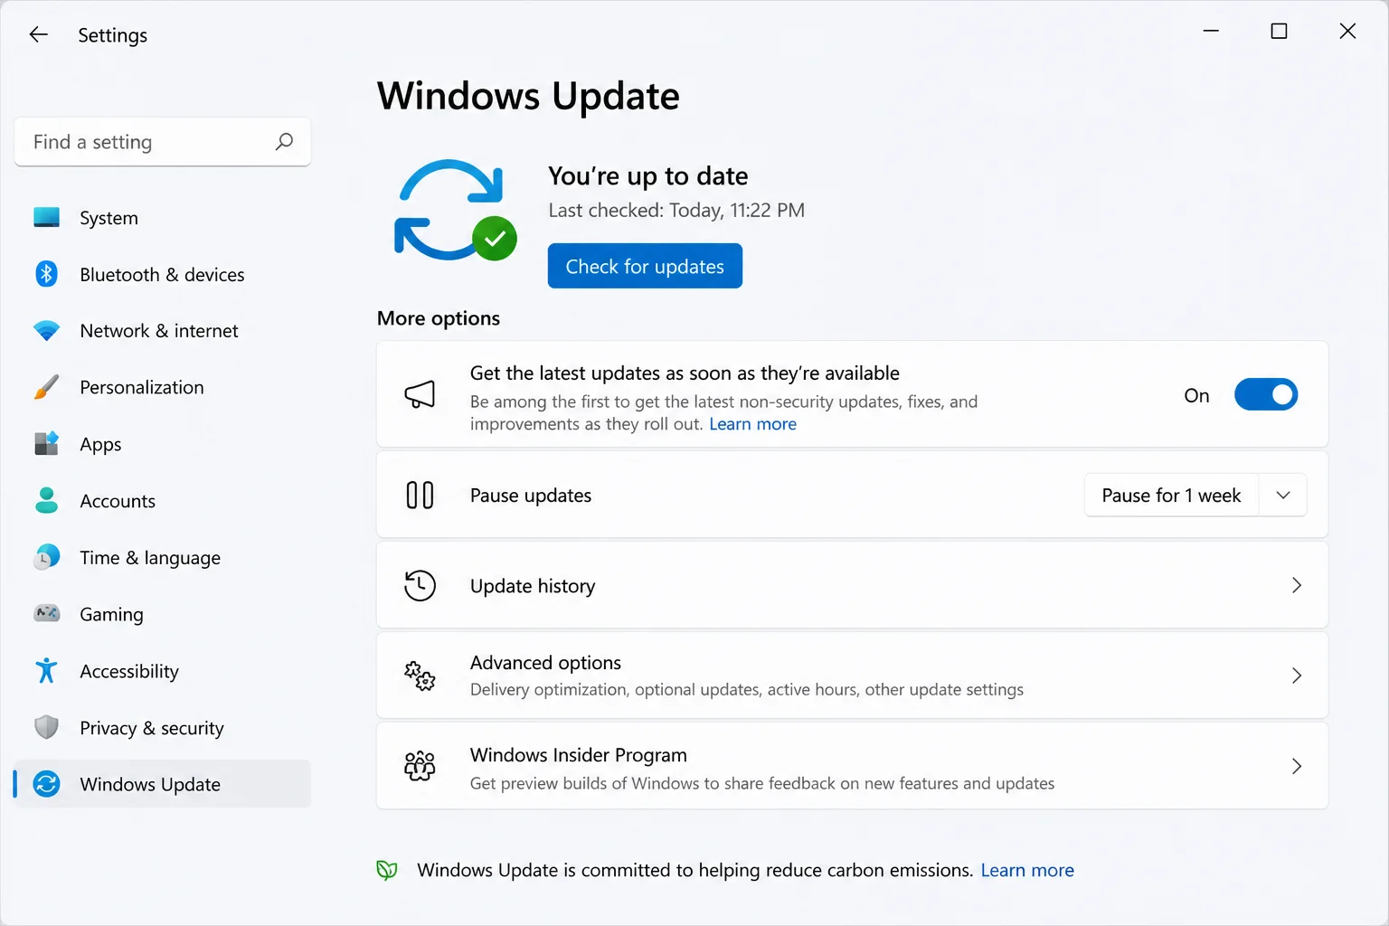Click the Time & language globe icon
Viewport: 1389px width, 926px height.
pos(46,557)
